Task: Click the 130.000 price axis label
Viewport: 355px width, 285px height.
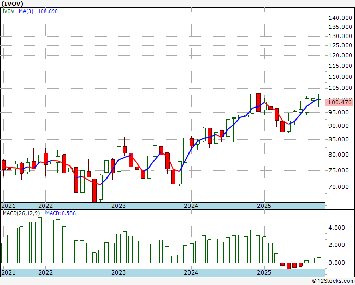Action: click(x=340, y=36)
